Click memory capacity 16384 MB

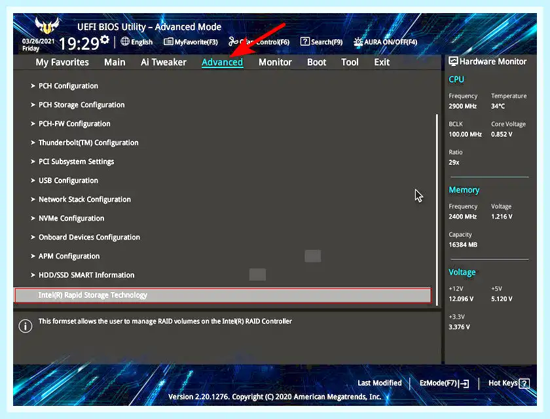(463, 245)
